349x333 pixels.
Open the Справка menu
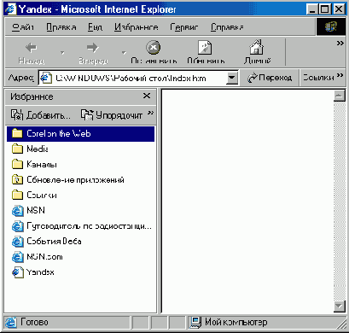click(227, 27)
